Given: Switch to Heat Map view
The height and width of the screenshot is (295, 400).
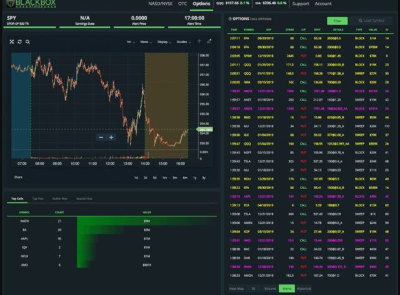Looking at the screenshot, I should 236,289.
